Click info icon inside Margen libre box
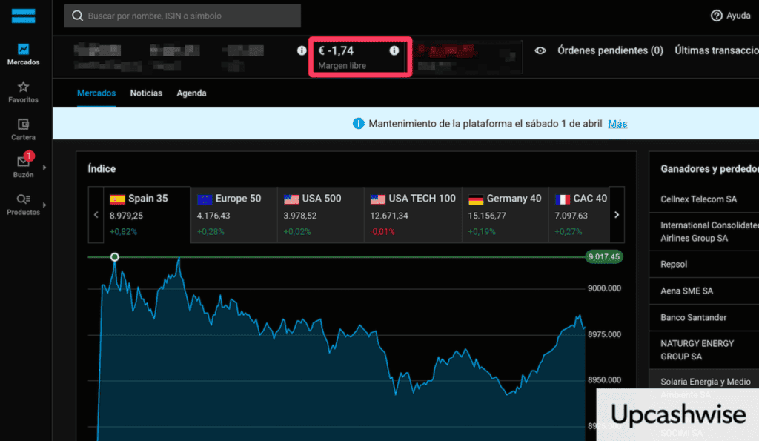This screenshot has height=441, width=759. [394, 50]
